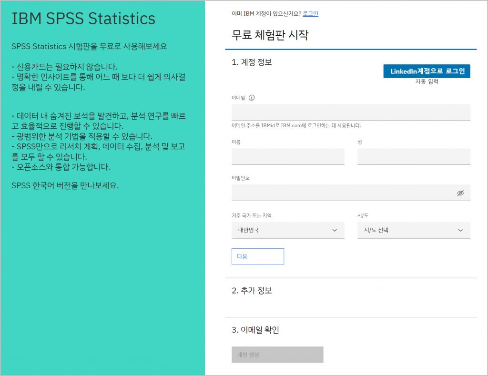Expand the 2. 추가 정보 section
Viewport: 488px width, 376px height.
click(252, 291)
